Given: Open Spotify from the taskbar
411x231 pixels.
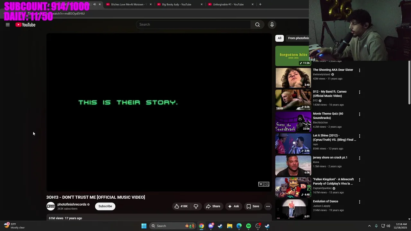Looking at the screenshot, I should pyautogui.click(x=249, y=226).
